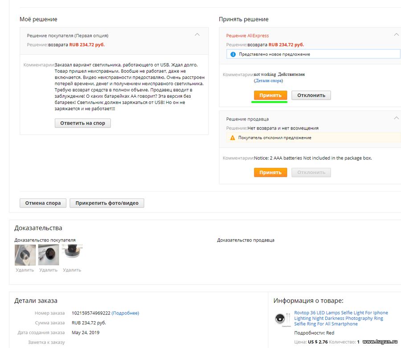The width and height of the screenshot is (401, 348).
Task: Accept the AliExpress solution with orange Принять
Action: 270,95
